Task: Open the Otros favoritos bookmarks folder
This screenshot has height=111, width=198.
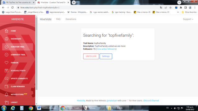Action: 189,12
